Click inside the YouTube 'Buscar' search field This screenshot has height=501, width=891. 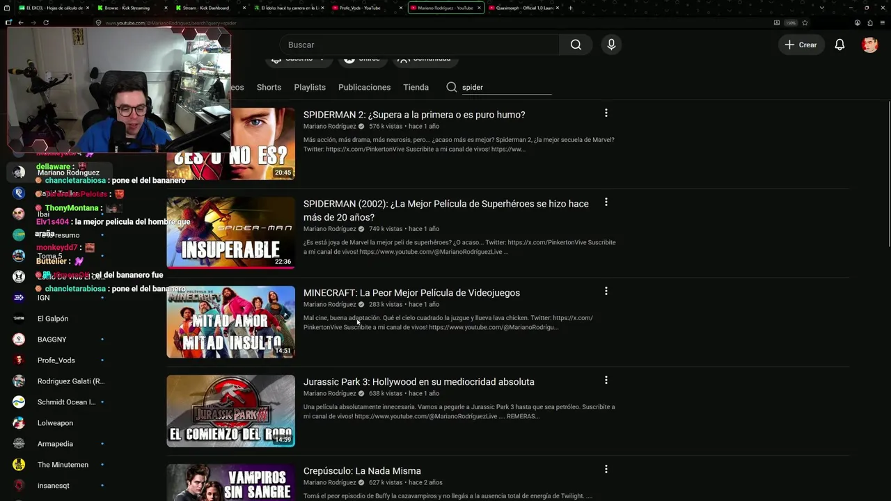coord(420,45)
